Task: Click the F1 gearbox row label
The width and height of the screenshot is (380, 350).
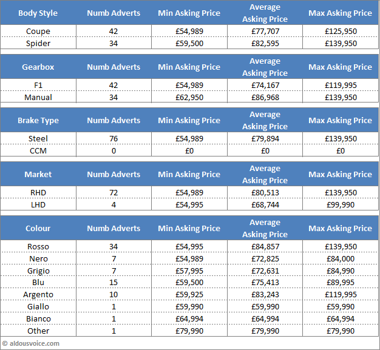Action: tap(38, 86)
